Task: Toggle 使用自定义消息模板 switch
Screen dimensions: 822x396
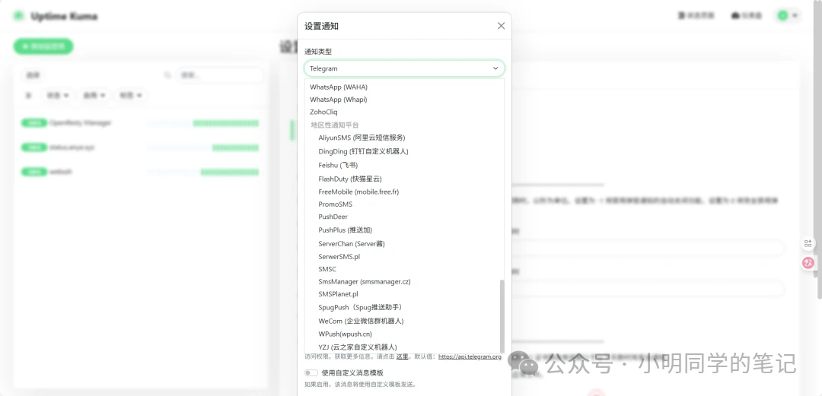Action: (x=311, y=373)
